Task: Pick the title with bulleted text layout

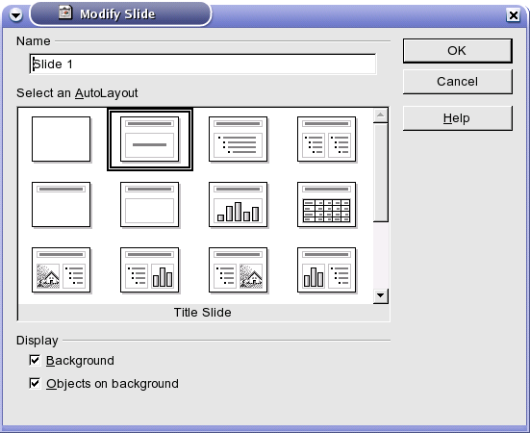Action: click(239, 140)
